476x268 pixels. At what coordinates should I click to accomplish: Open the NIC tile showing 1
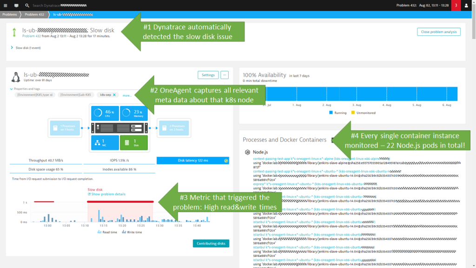pos(105,142)
